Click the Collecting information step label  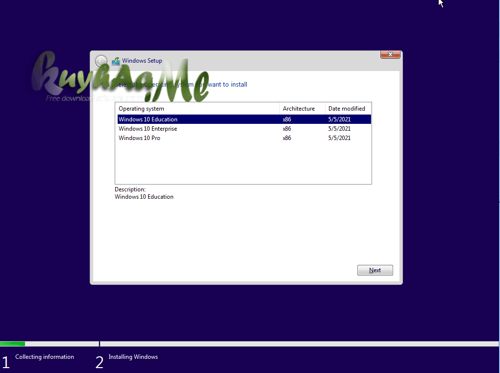pyautogui.click(x=45, y=357)
